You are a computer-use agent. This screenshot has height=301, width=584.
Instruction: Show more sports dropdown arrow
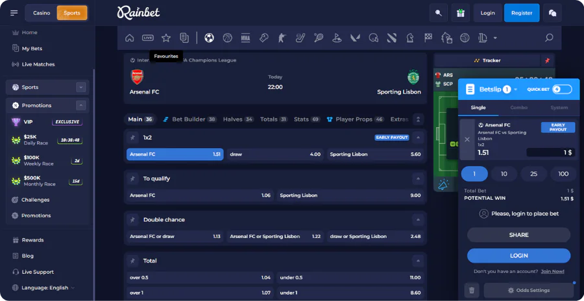pos(495,38)
